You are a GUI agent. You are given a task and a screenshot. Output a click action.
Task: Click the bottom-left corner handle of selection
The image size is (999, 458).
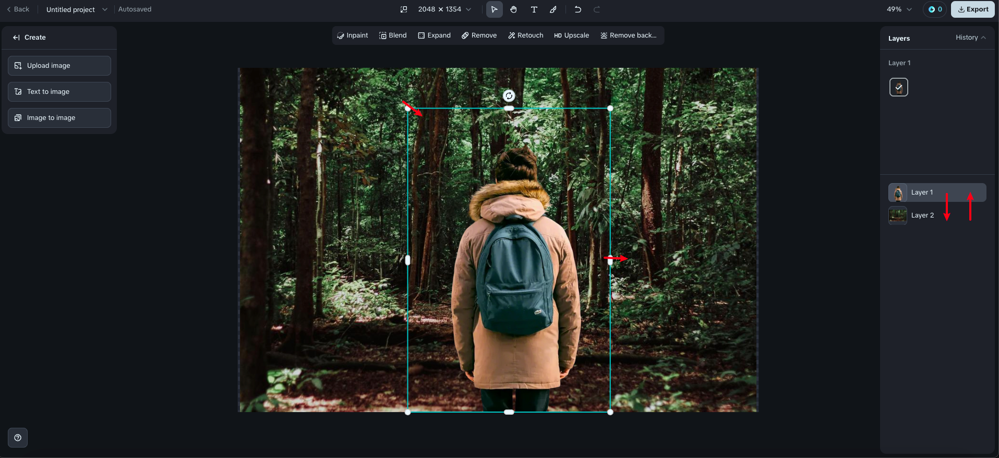(x=408, y=412)
